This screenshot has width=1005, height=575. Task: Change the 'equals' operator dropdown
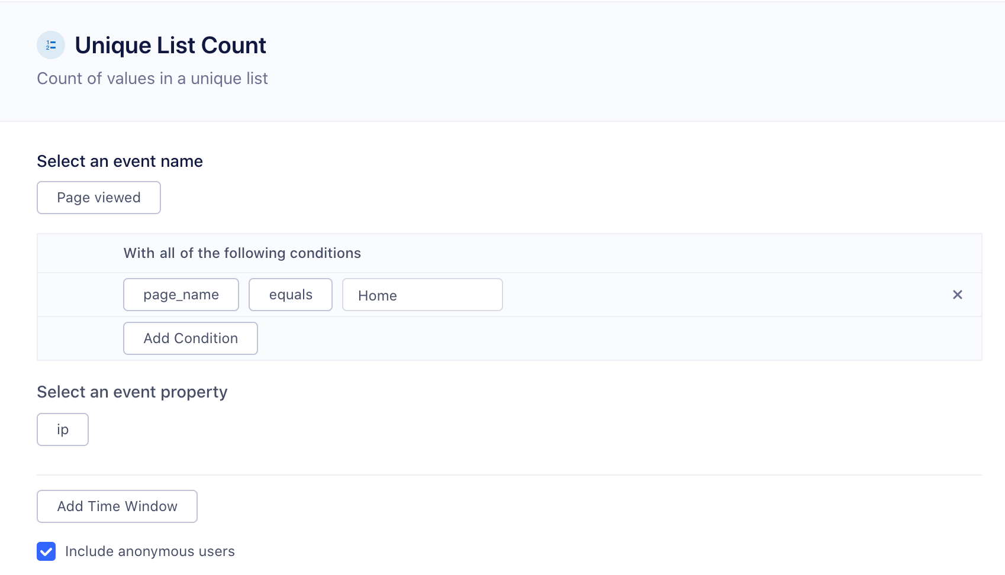click(x=291, y=295)
